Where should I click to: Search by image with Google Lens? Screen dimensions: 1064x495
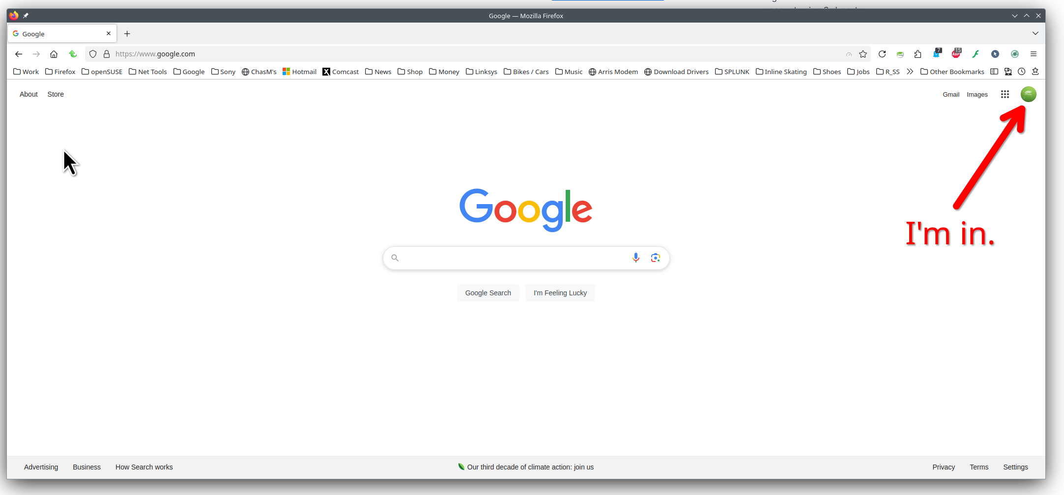(655, 258)
